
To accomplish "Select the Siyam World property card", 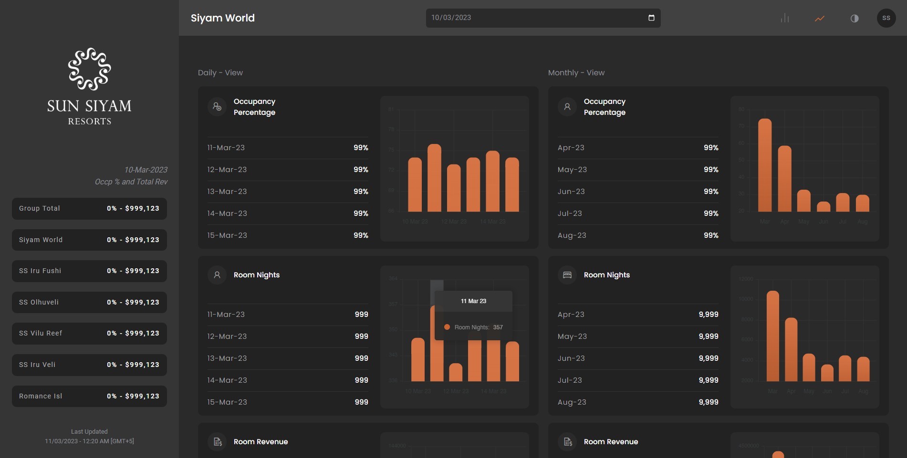I will (x=89, y=240).
